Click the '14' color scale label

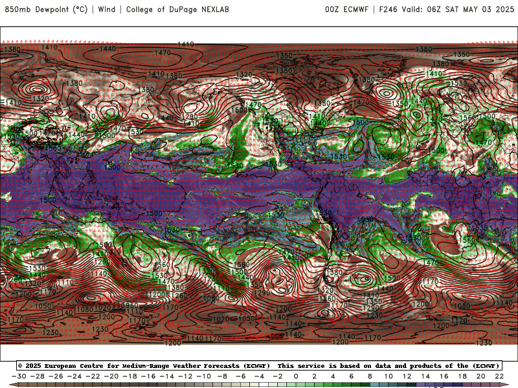pos(425,376)
